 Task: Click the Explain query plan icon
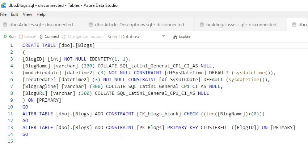coord(175,36)
